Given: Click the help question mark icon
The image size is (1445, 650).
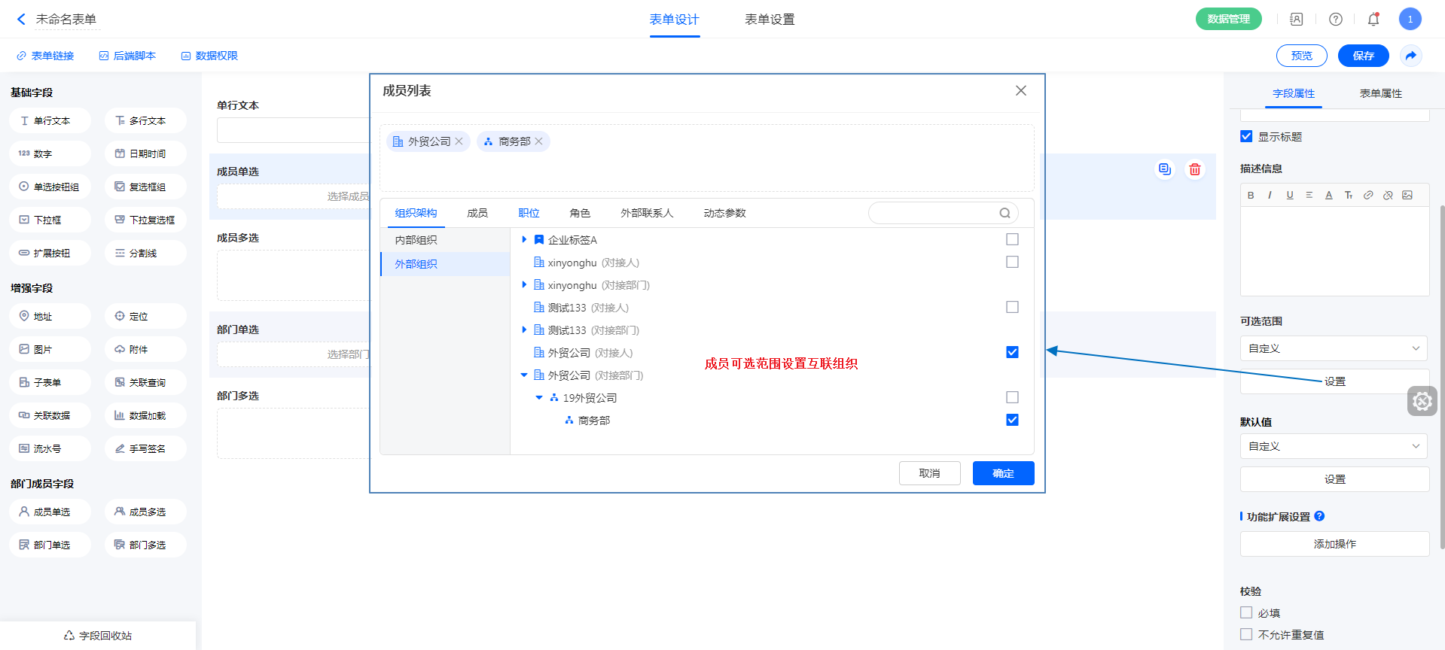Looking at the screenshot, I should [1335, 20].
